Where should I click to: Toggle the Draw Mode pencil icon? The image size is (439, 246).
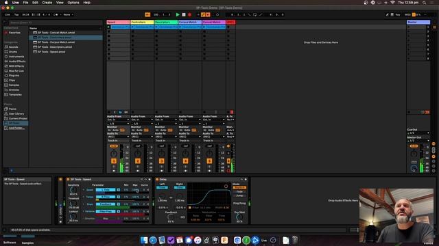point(387,14)
